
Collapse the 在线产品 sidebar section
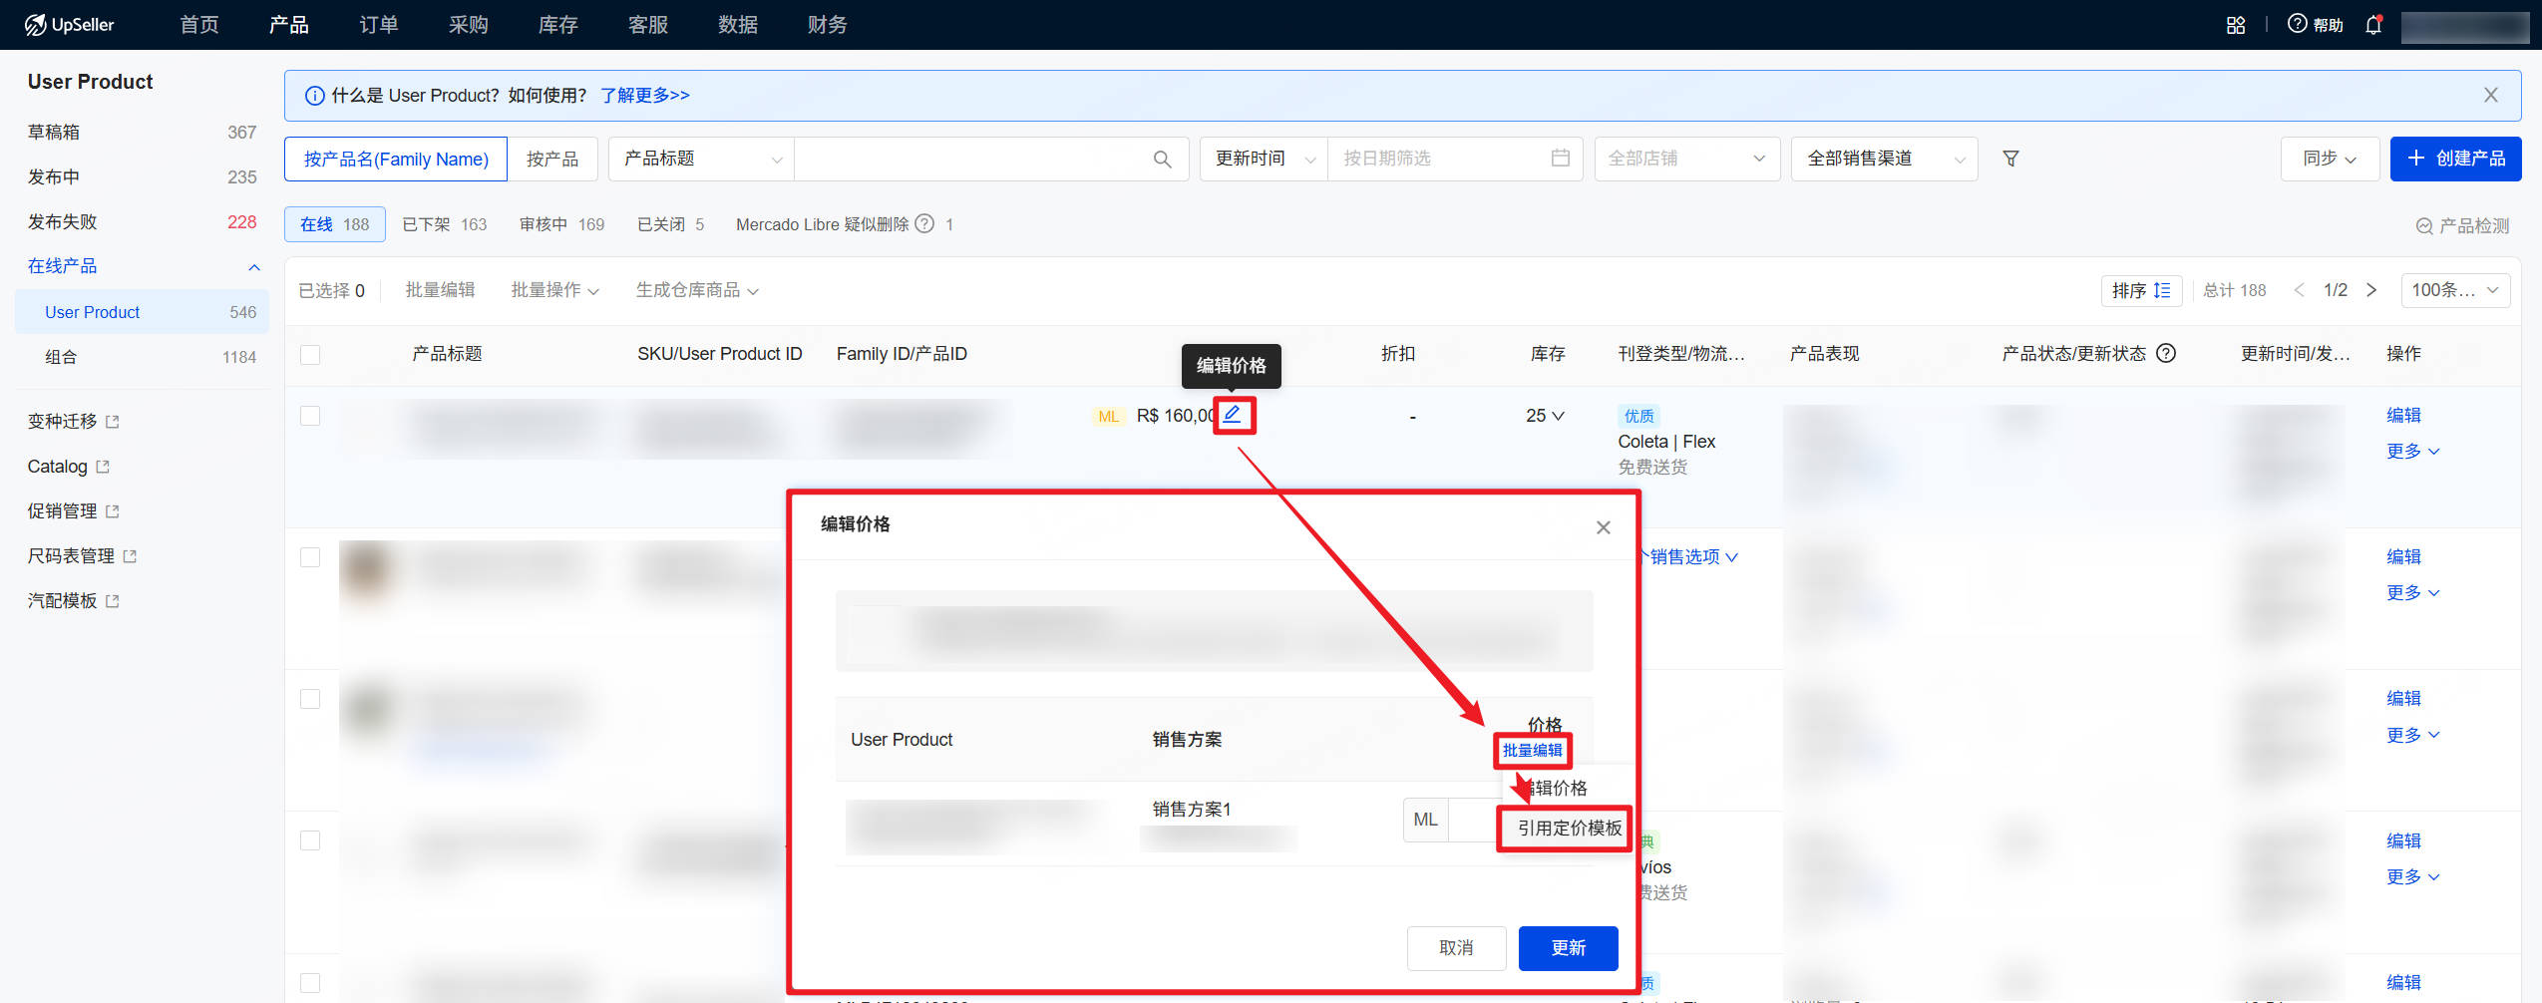click(x=254, y=267)
